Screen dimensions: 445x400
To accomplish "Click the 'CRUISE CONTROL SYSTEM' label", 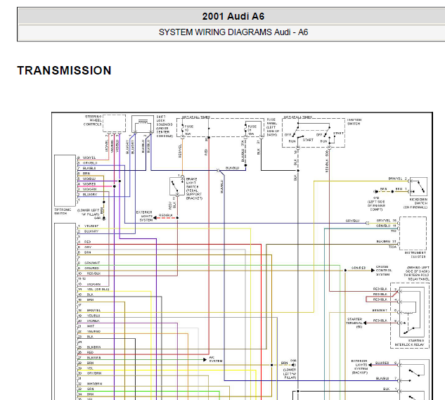I will (x=383, y=271).
